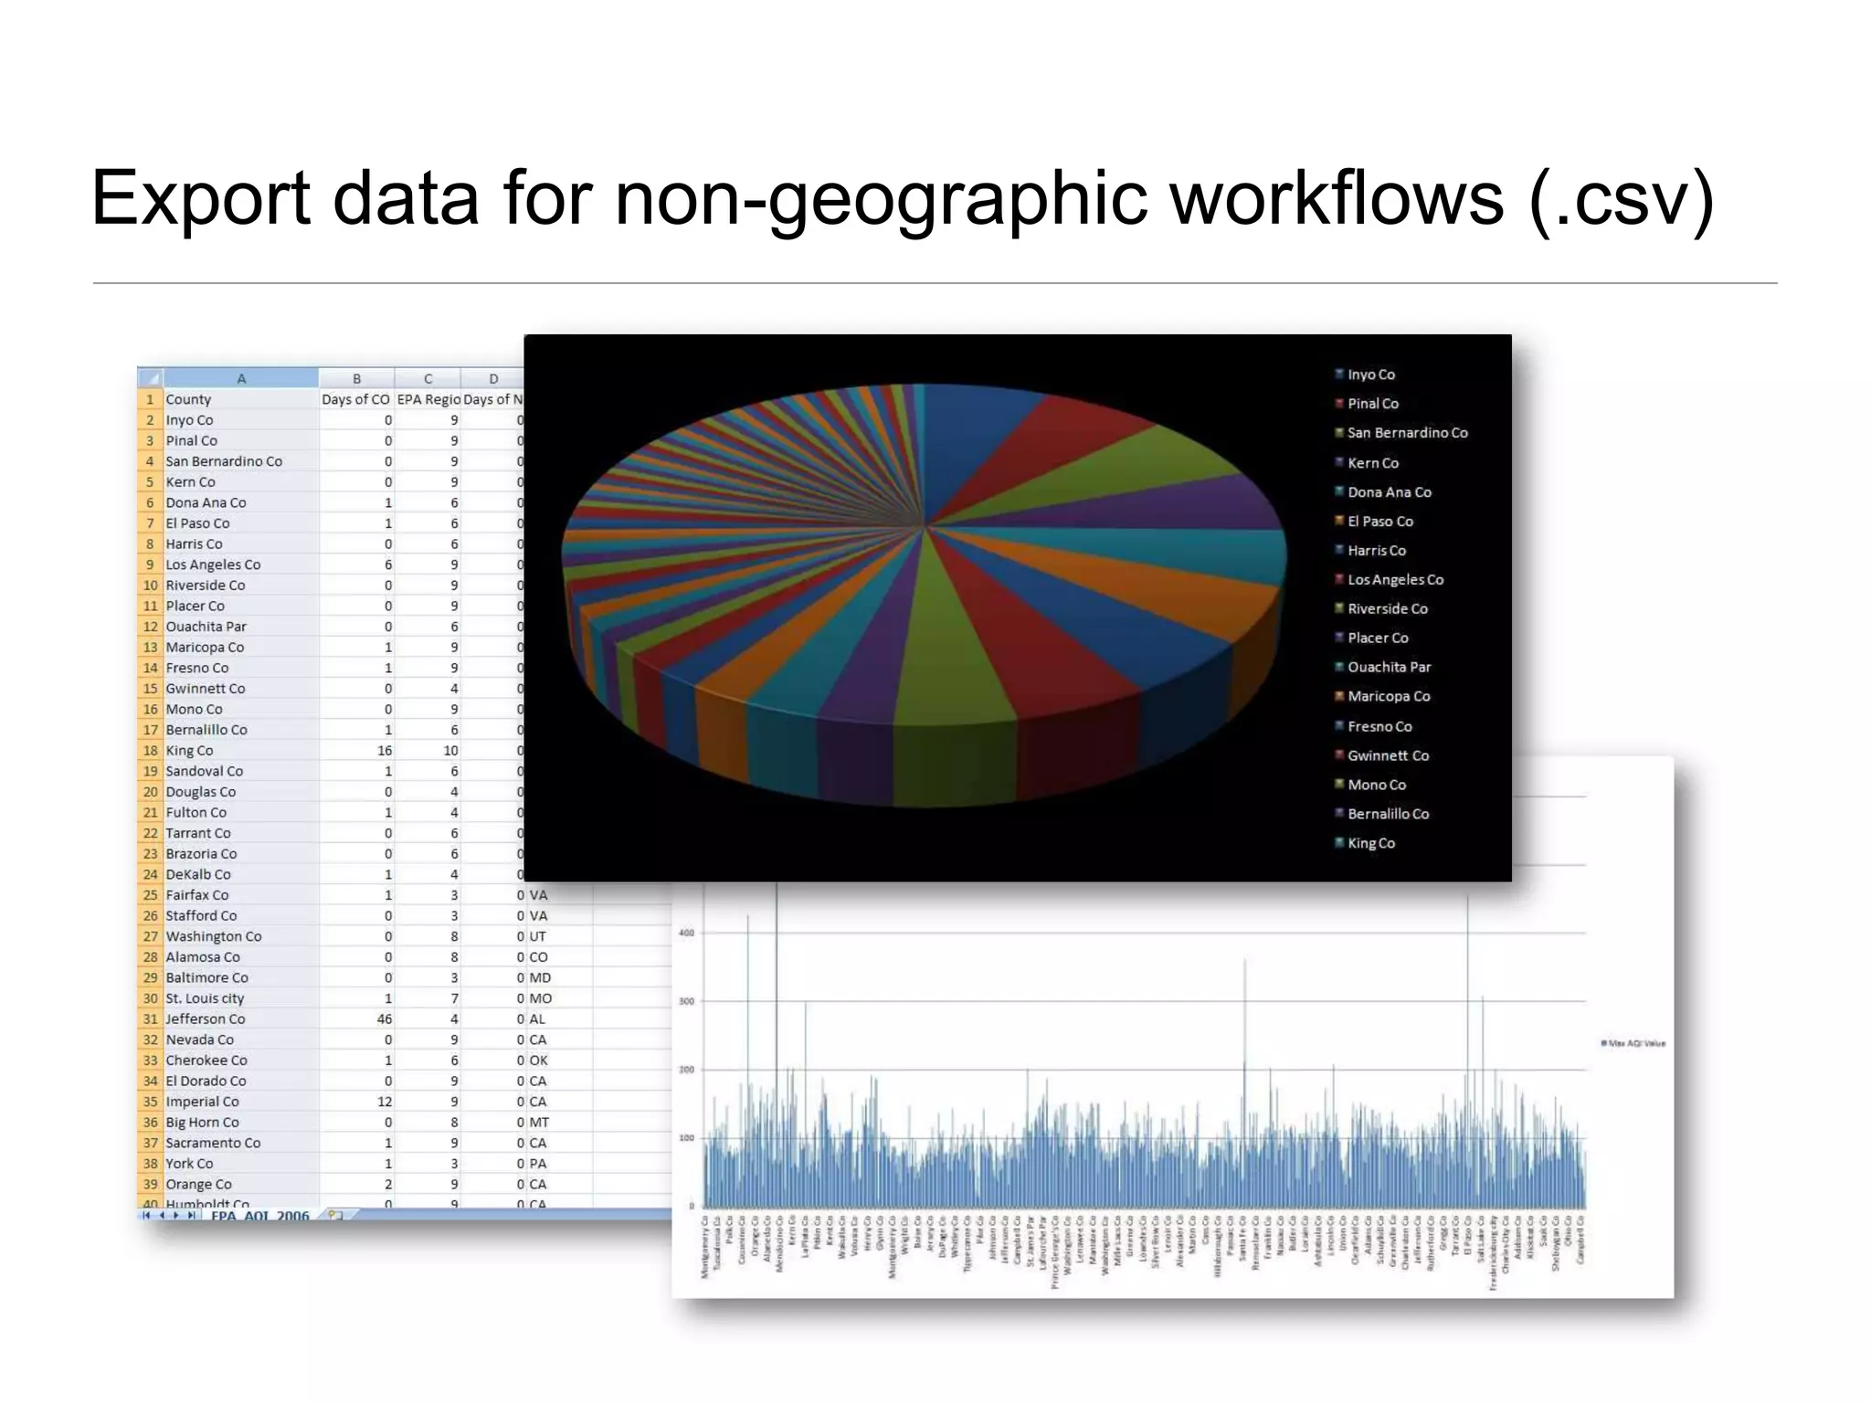Click the Inyo Co legend color marker

(1339, 374)
